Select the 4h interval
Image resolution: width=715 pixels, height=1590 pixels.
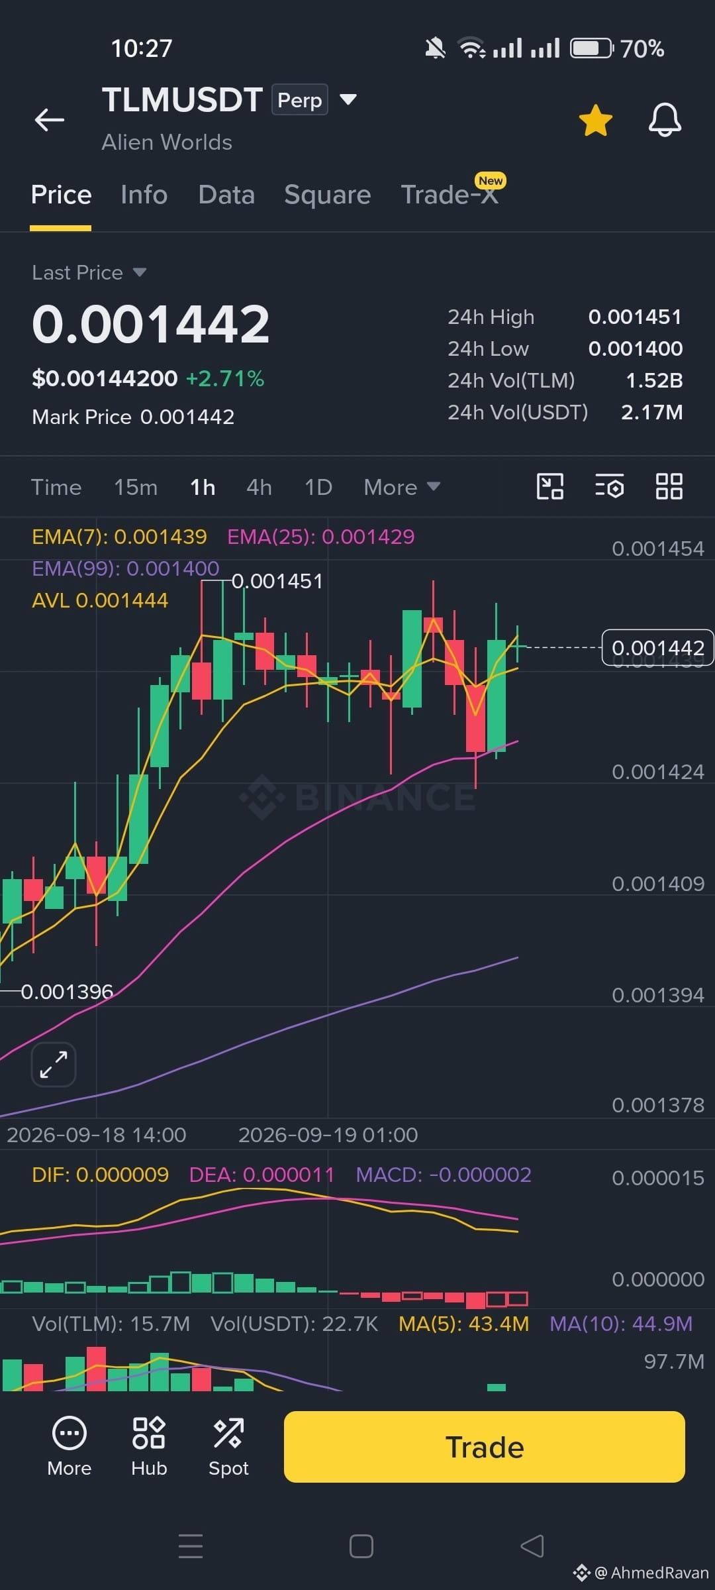[x=259, y=487]
